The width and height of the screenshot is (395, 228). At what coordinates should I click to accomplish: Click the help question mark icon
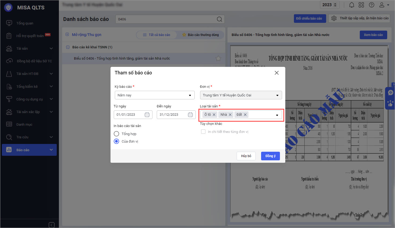click(x=372, y=5)
